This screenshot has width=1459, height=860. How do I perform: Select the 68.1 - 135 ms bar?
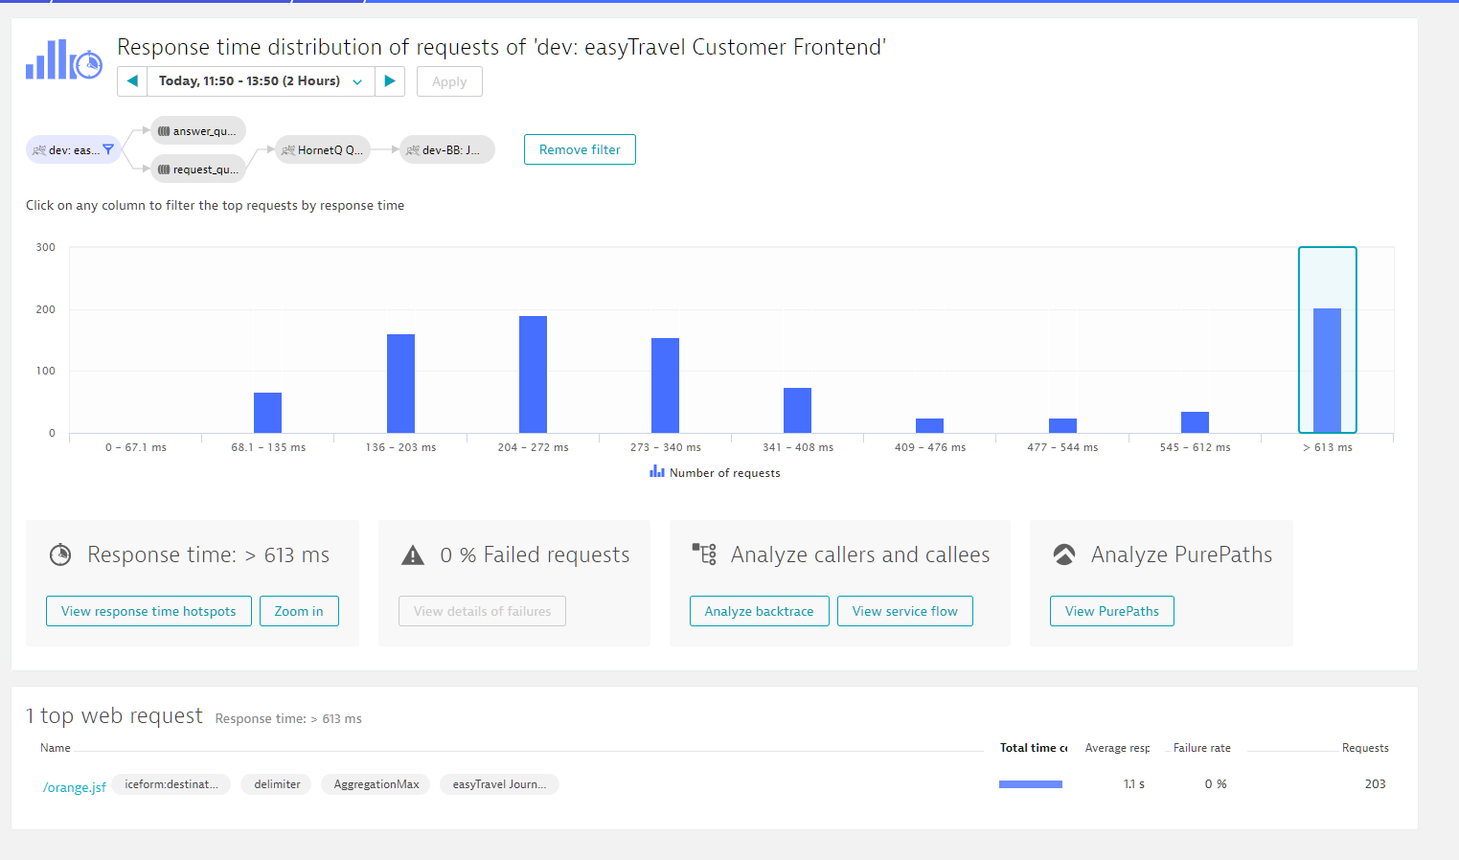[x=268, y=413]
